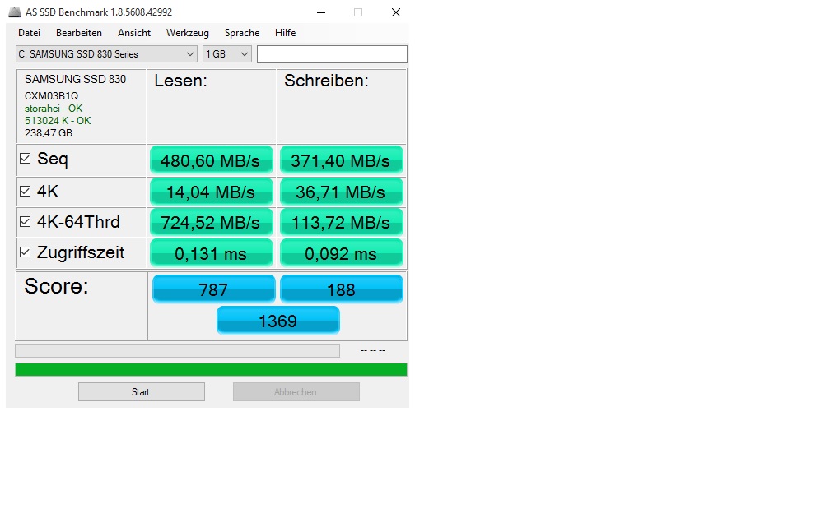Click Seq read result 480,60 MB/s

pos(211,160)
